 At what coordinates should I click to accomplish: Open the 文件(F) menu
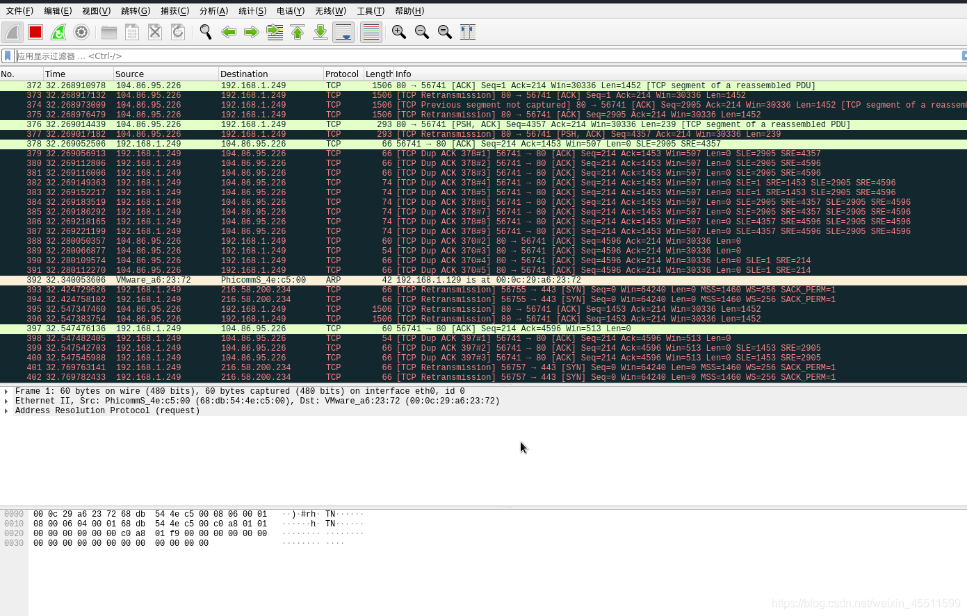[19, 10]
